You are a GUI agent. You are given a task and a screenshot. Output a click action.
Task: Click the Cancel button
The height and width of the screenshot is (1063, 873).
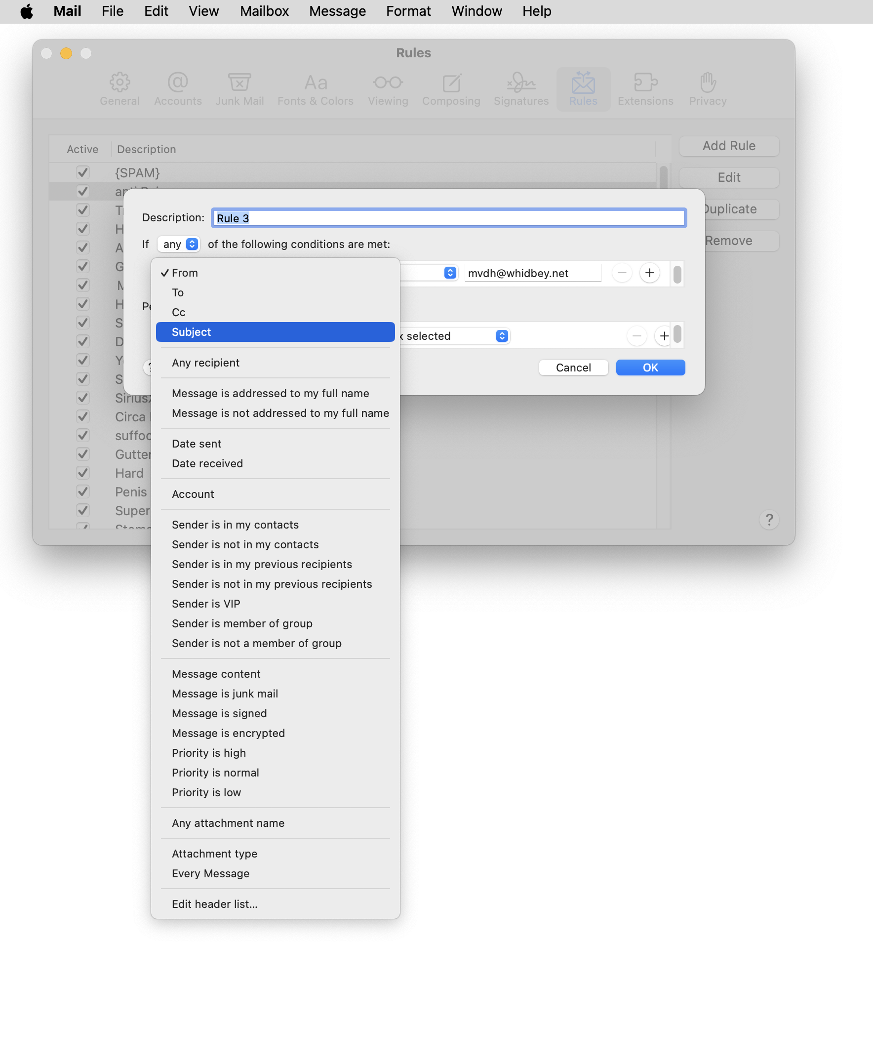click(573, 367)
